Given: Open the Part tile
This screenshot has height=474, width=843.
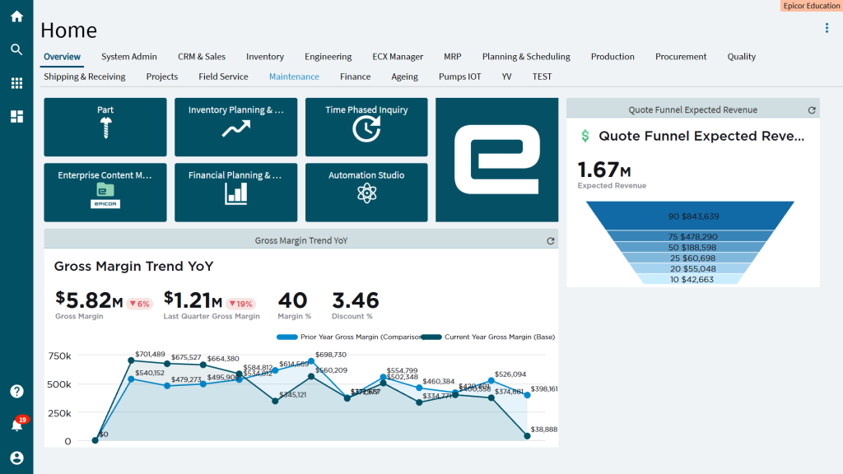Looking at the screenshot, I should pos(105,127).
